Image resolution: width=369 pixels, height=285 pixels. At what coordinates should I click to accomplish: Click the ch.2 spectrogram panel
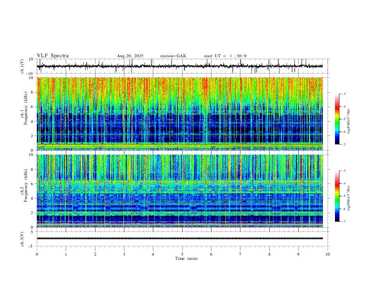click(180, 191)
